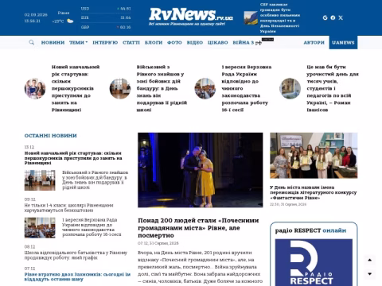Image resolution: width=382 pixels, height=286 pixels.
Task: Open the group photo of literary contest winners
Action: tap(314, 156)
